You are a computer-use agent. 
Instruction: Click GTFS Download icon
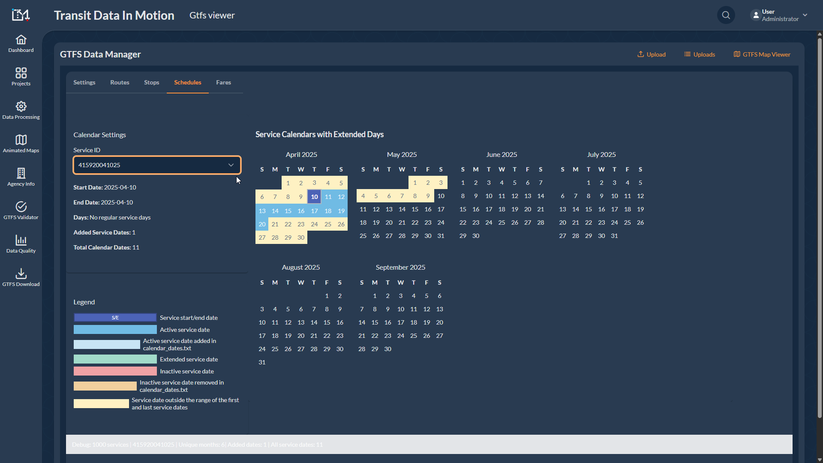21,274
